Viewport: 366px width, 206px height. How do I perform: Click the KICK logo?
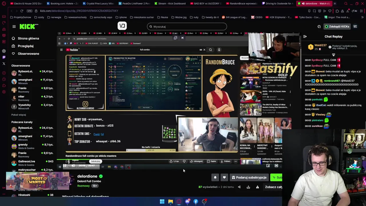tap(29, 26)
